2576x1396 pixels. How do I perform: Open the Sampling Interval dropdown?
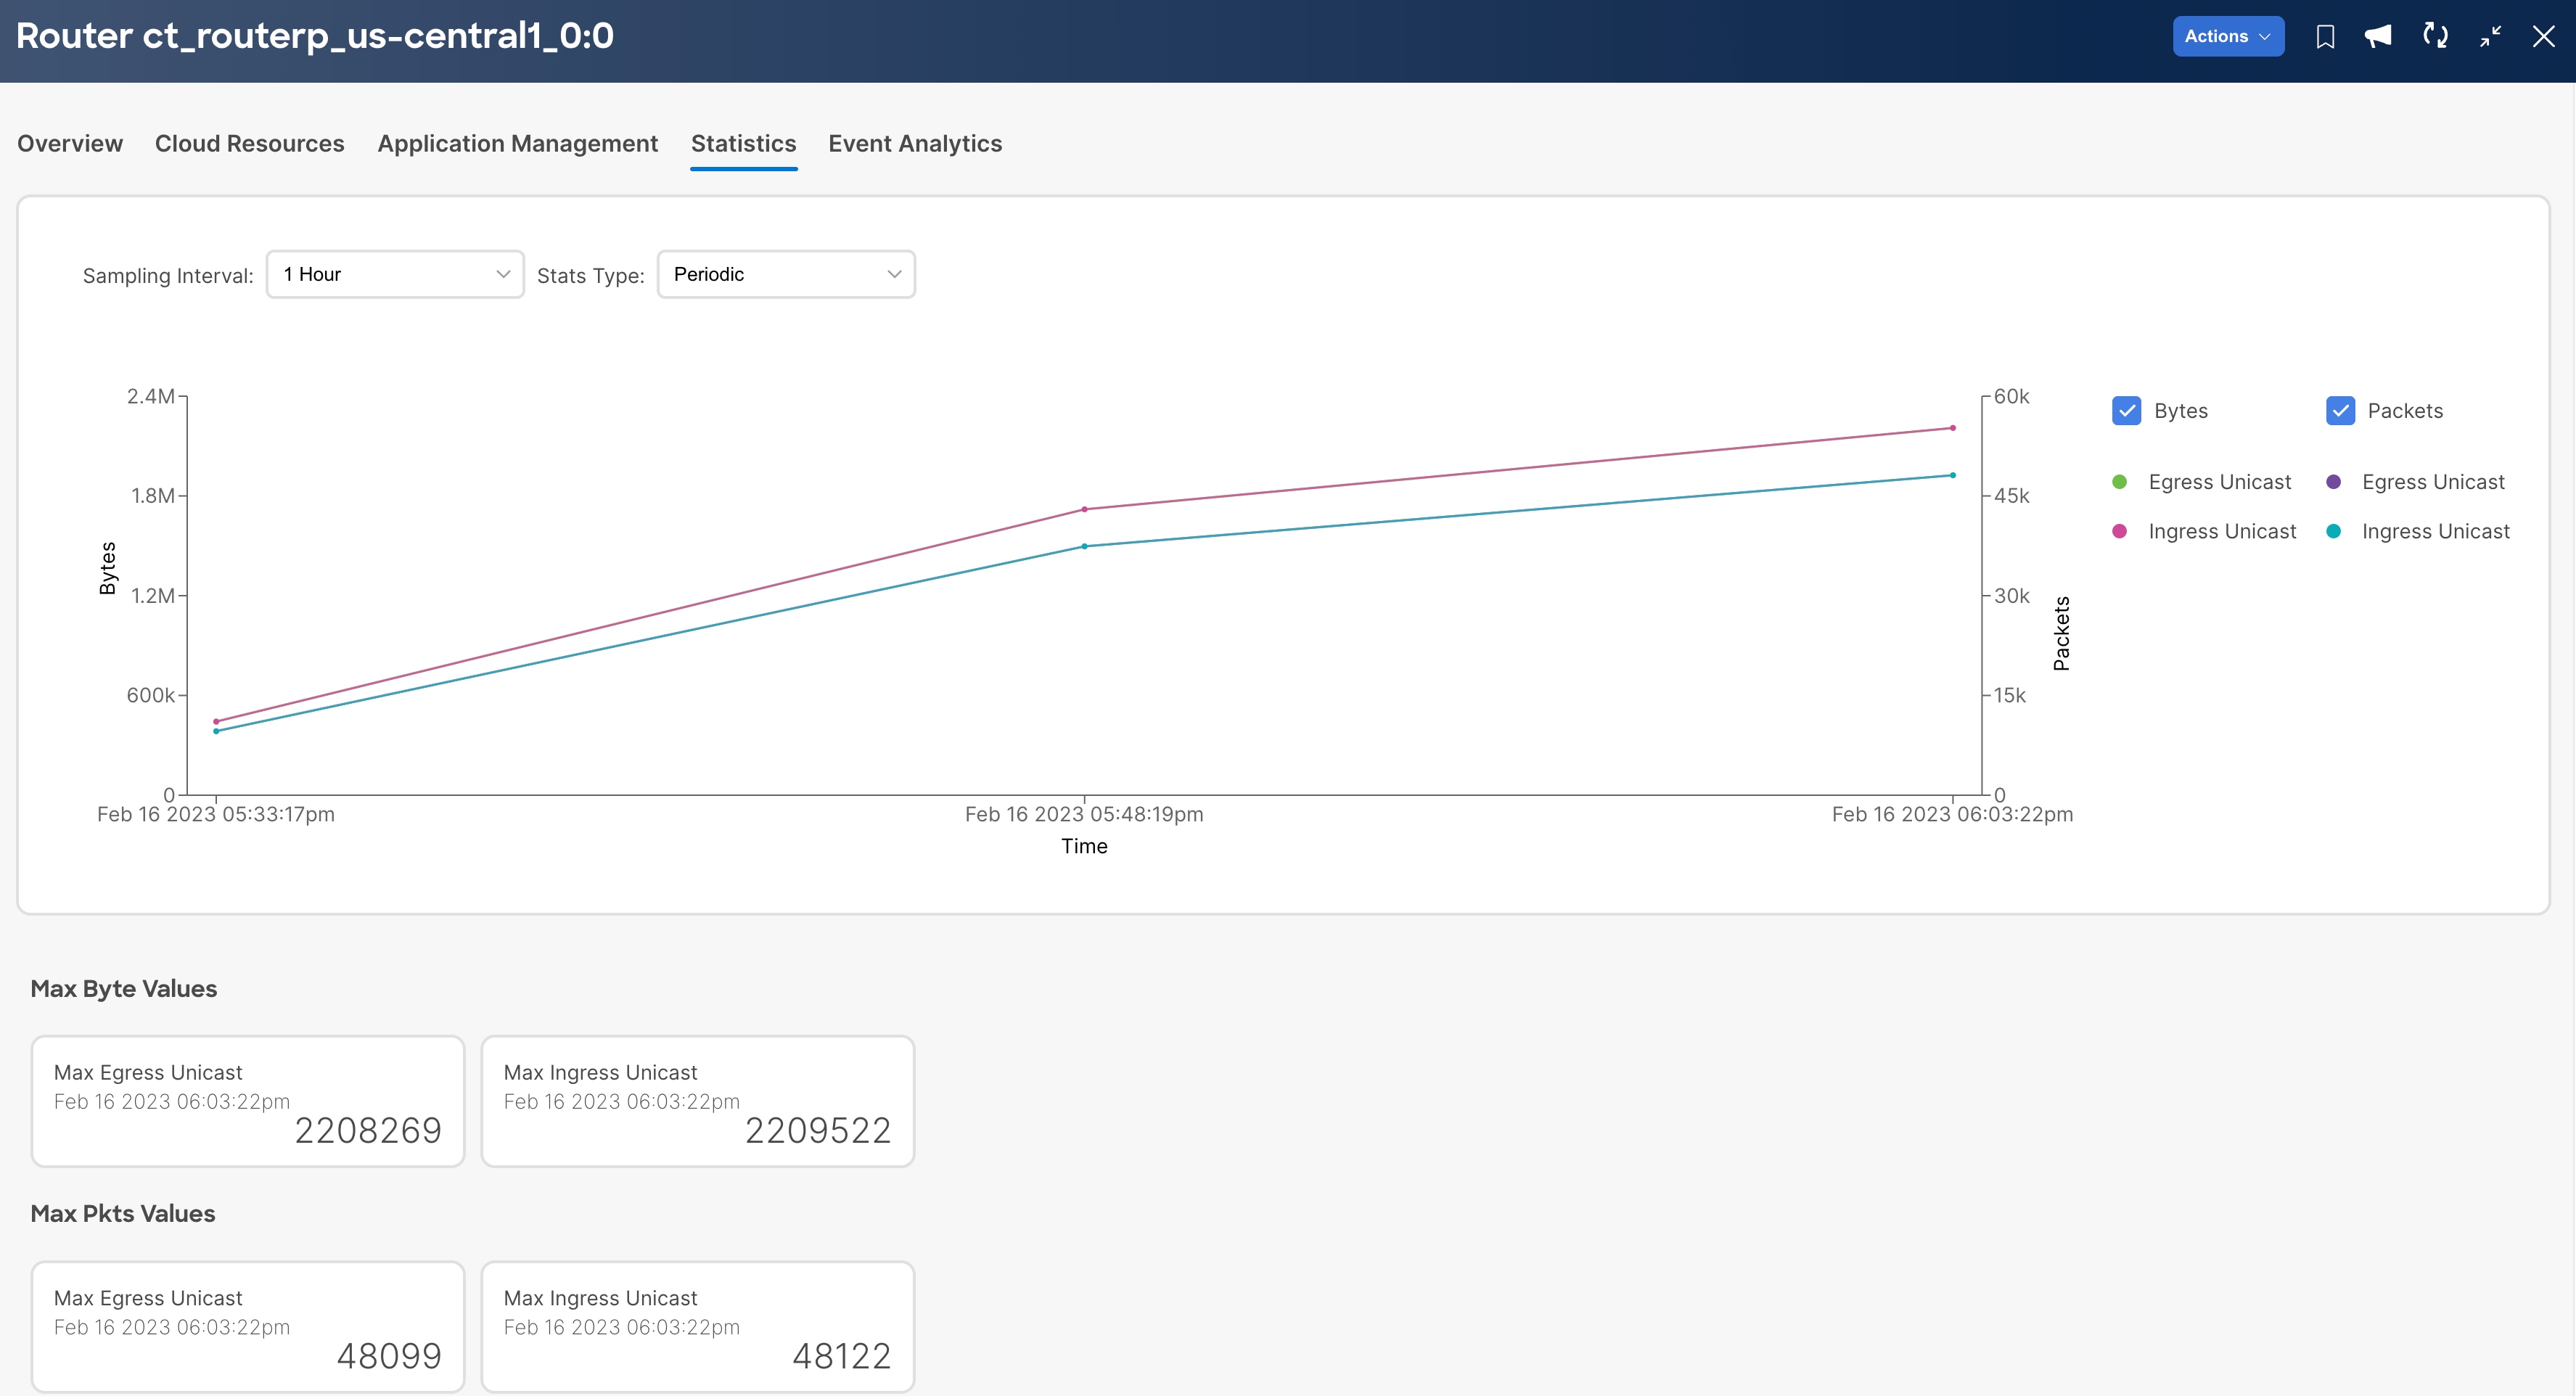[x=395, y=274]
